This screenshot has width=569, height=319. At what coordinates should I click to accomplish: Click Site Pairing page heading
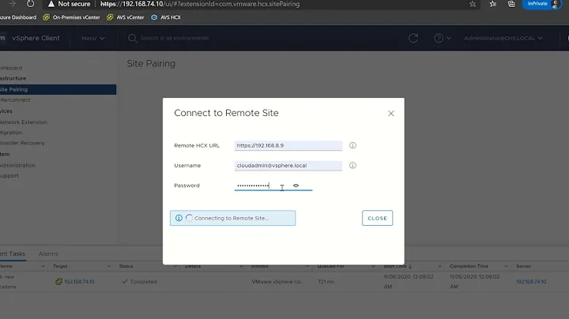[151, 63]
